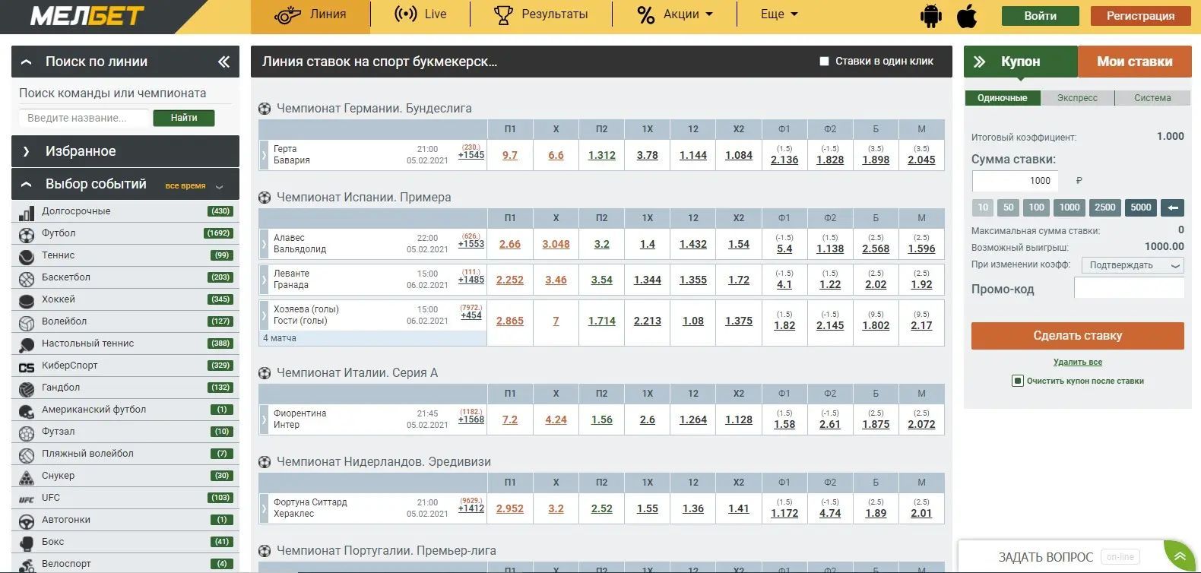The image size is (1201, 573).
Task: Switch to the Live tab
Action: pos(420,14)
